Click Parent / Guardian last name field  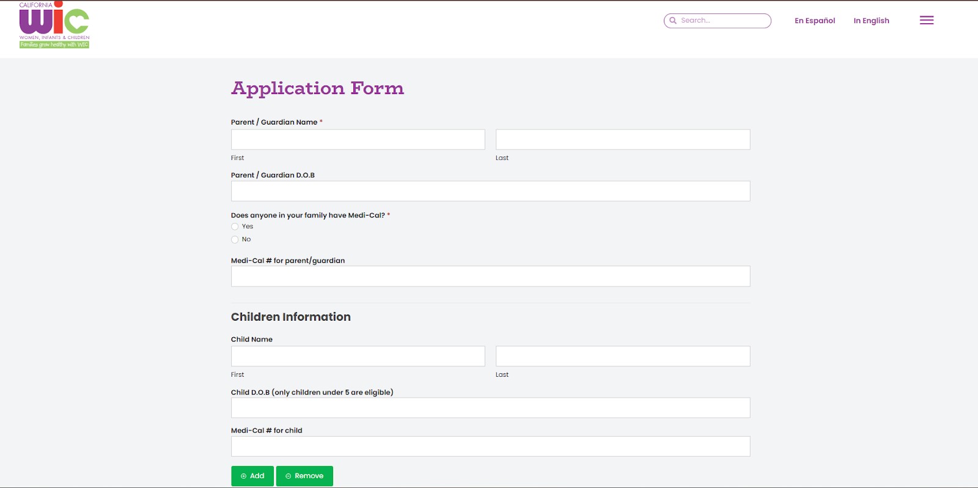[x=623, y=139]
